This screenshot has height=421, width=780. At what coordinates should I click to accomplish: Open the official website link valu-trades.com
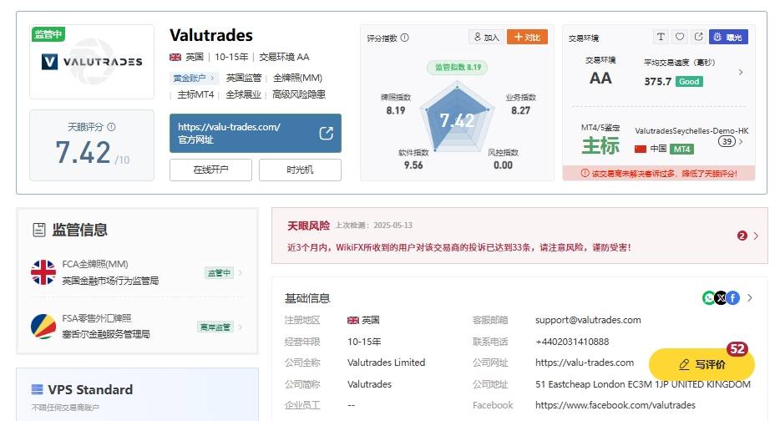(x=230, y=127)
